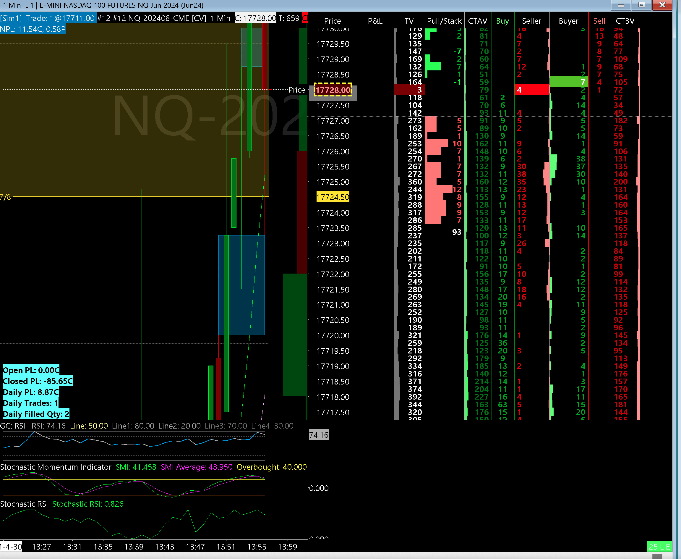Click the CTAV column header
Image resolution: width=681 pixels, height=559 pixels.
tap(477, 21)
